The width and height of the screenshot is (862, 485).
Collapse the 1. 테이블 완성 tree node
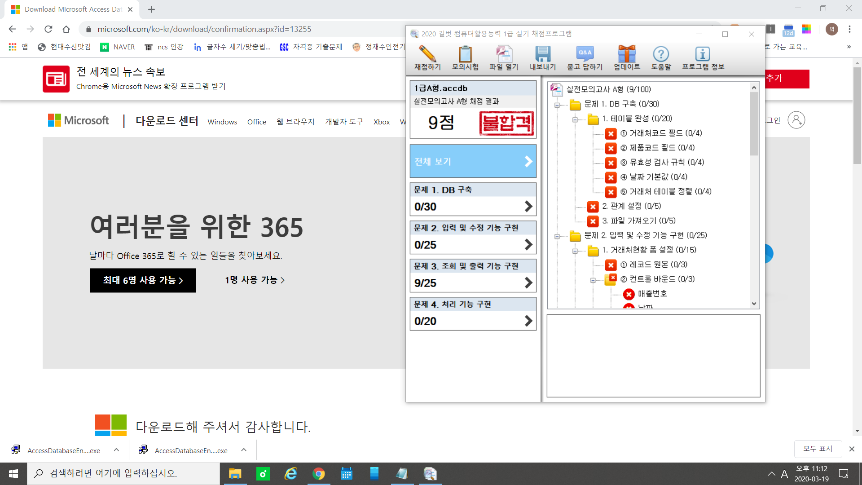(575, 119)
